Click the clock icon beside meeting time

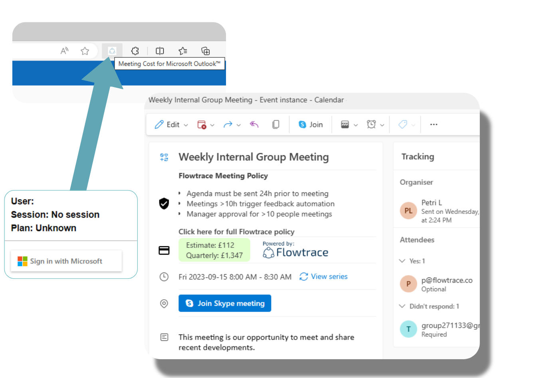[x=164, y=277]
